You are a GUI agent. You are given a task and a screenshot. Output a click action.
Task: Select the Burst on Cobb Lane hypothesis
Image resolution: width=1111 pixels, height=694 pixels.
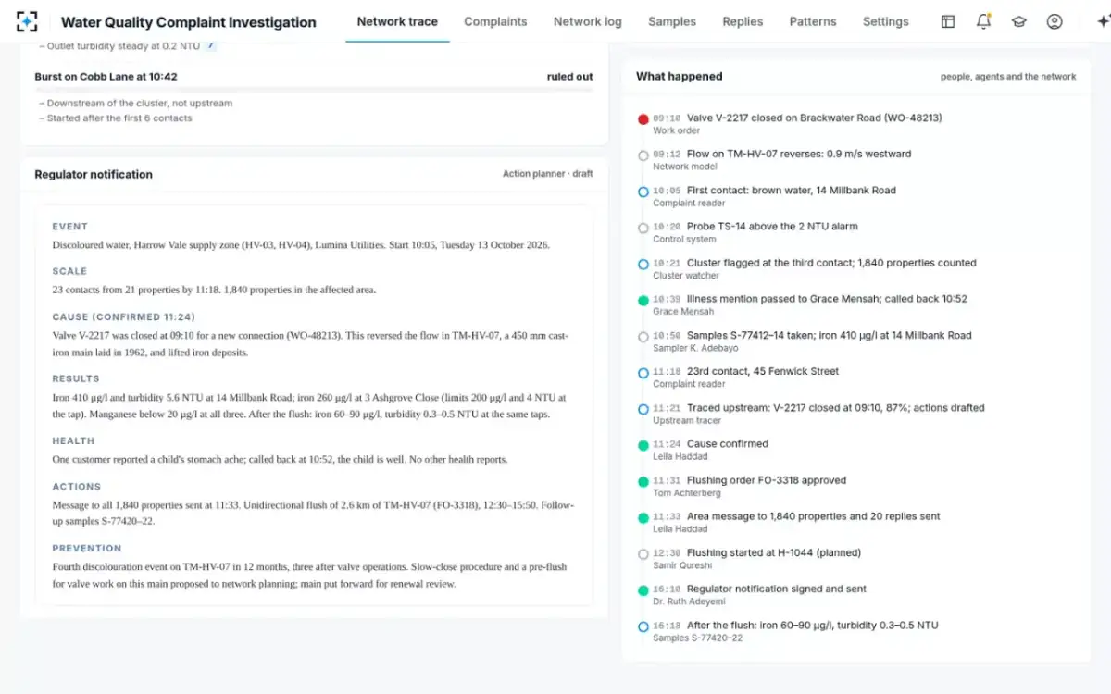coord(106,77)
